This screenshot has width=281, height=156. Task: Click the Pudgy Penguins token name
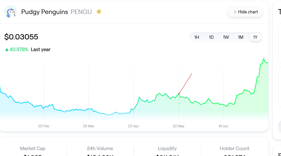pos(45,12)
